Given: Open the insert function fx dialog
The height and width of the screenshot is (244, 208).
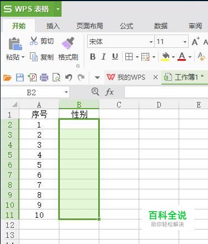Looking at the screenshot, I should pyautogui.click(x=109, y=92).
